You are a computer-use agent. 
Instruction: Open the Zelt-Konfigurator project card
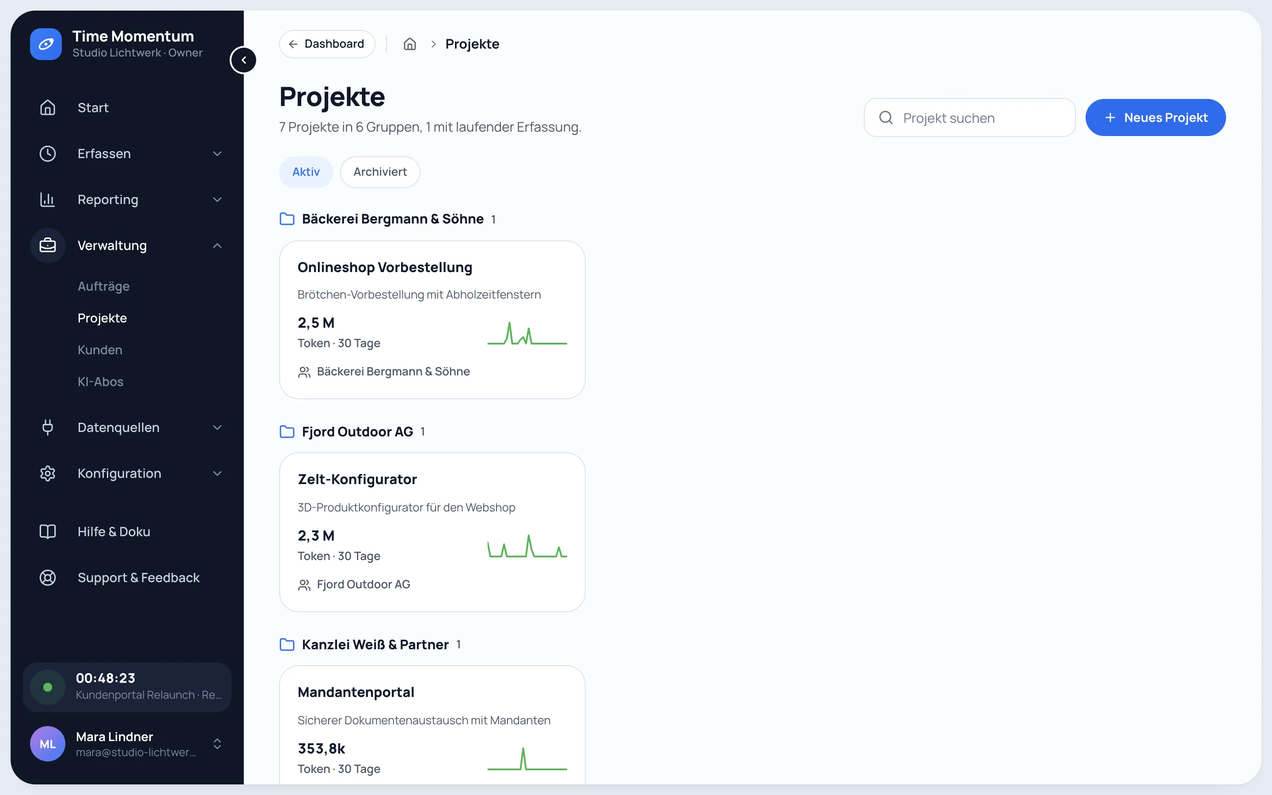click(x=432, y=532)
